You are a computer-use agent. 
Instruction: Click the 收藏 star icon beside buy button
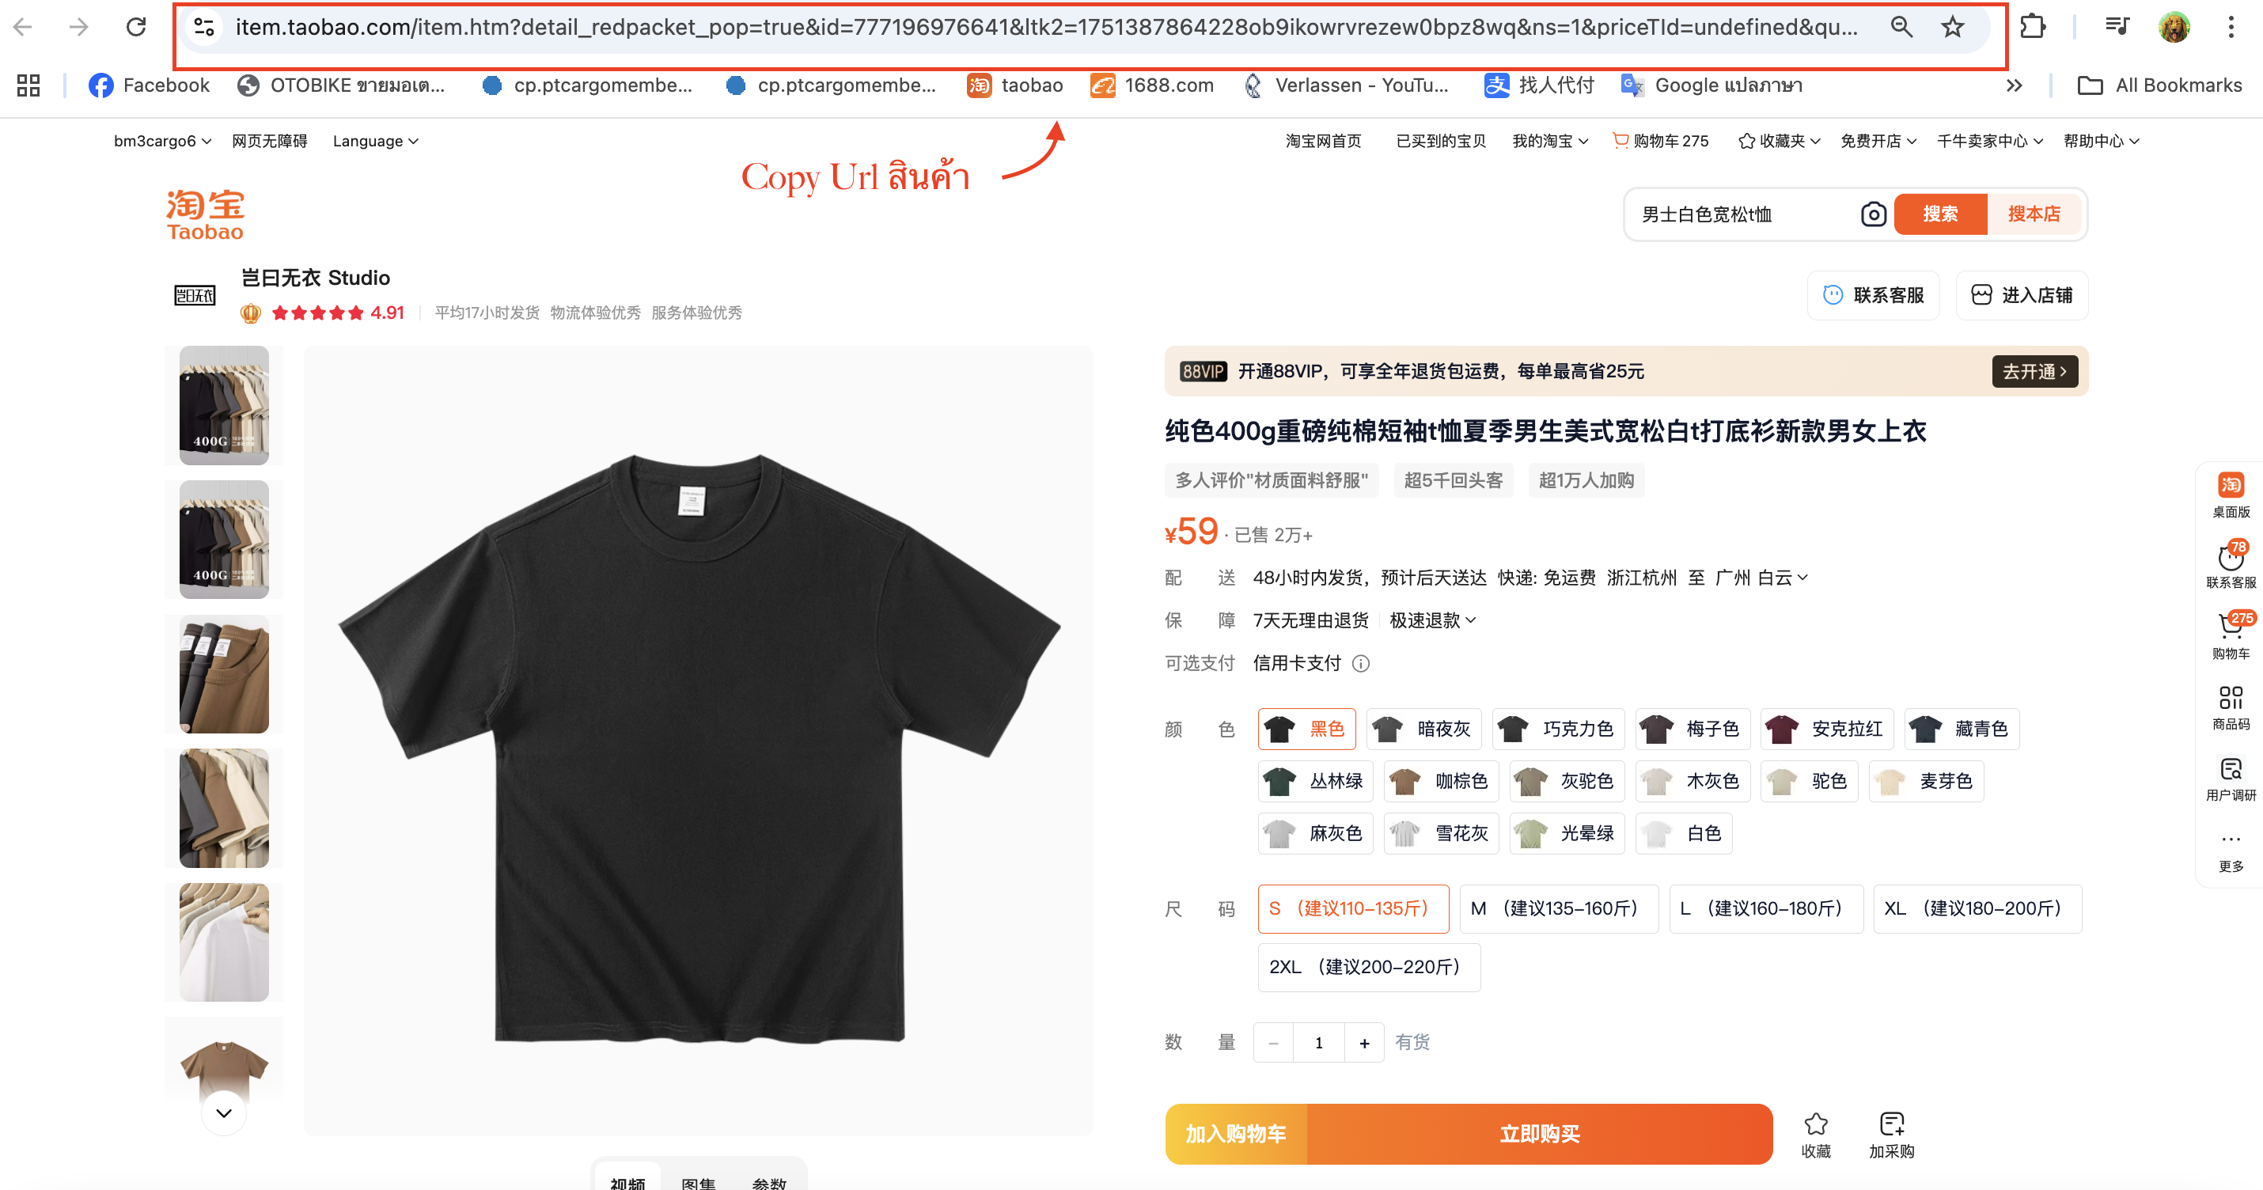(1816, 1134)
